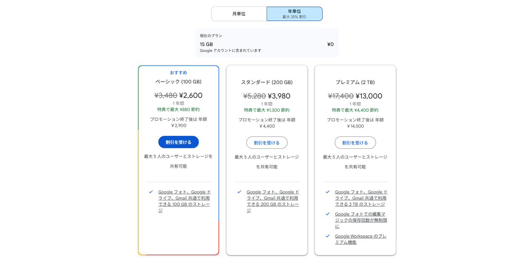Click スタンダード (200 GB) plan title
The width and height of the screenshot is (510, 261).
267,82
